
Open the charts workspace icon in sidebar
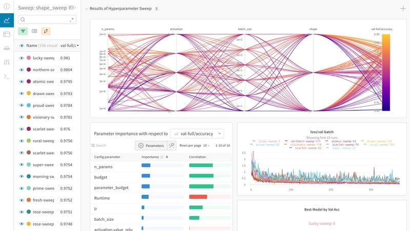click(x=7, y=20)
